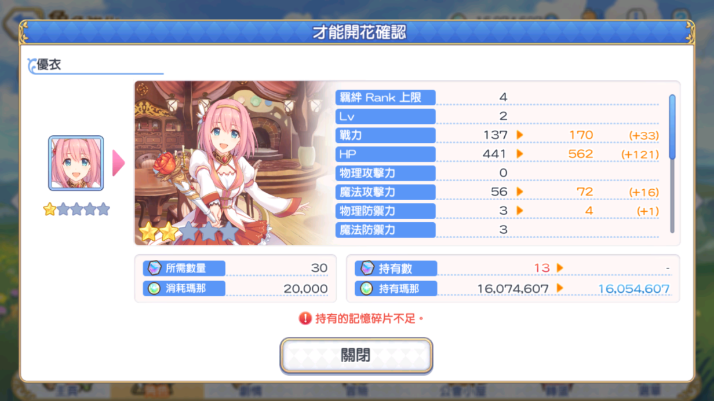Click the stats list vertical scrollbar

point(672,163)
